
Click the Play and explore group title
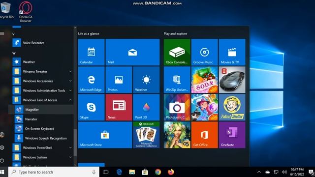[175, 34]
